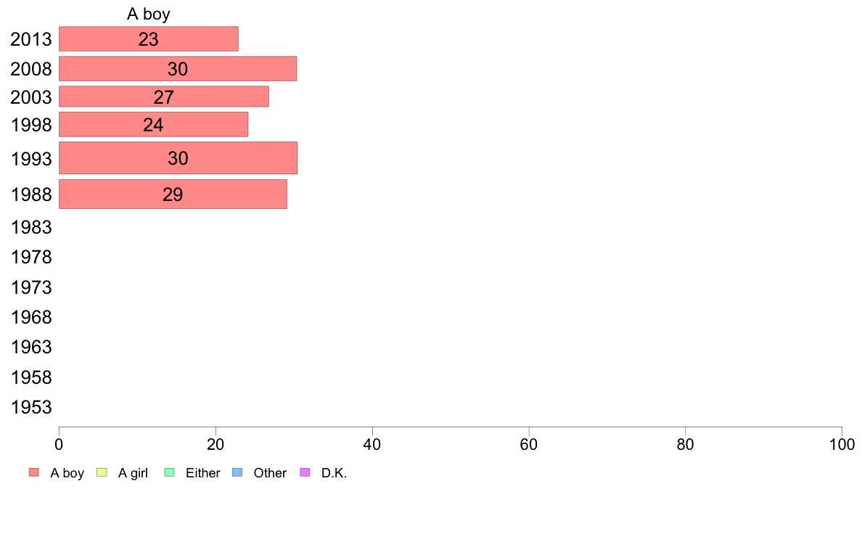The width and height of the screenshot is (862, 534).
Task: Select the 2008 bar labeled 30
Action: 178,69
